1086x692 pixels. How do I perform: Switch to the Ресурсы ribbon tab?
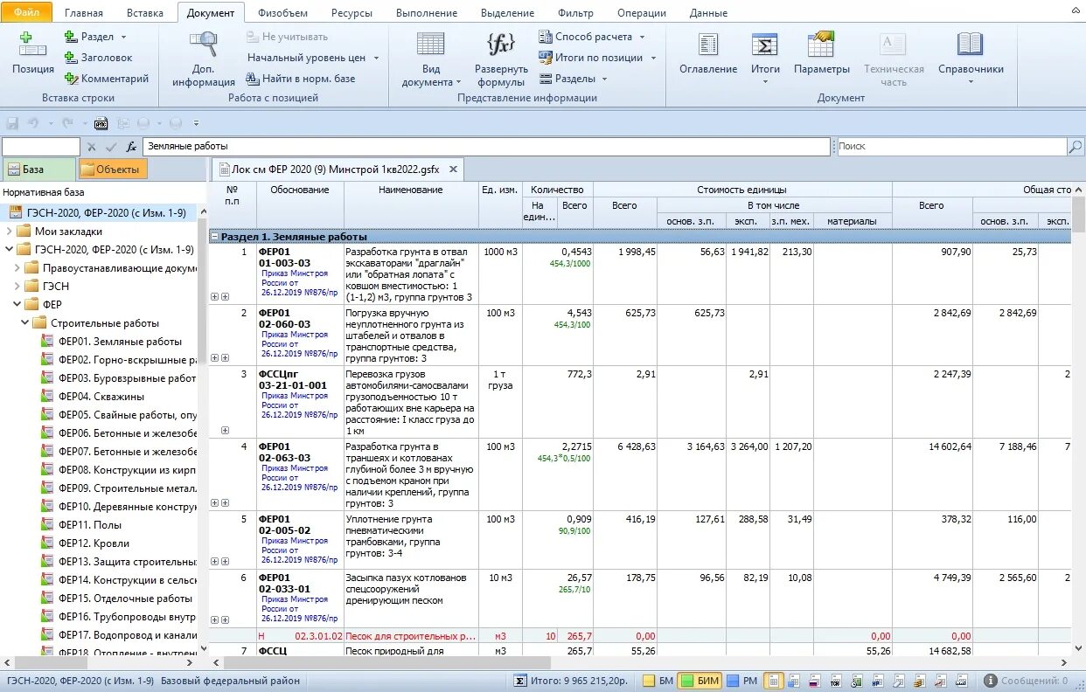[352, 13]
